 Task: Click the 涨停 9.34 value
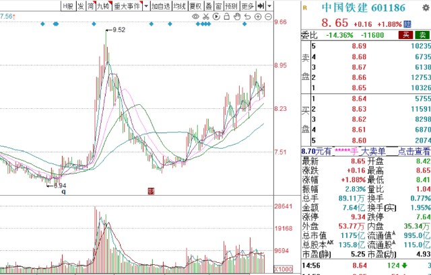[x=358, y=217]
